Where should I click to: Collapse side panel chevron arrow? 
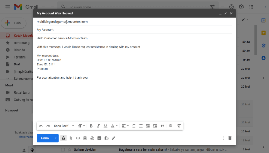pos(263,147)
